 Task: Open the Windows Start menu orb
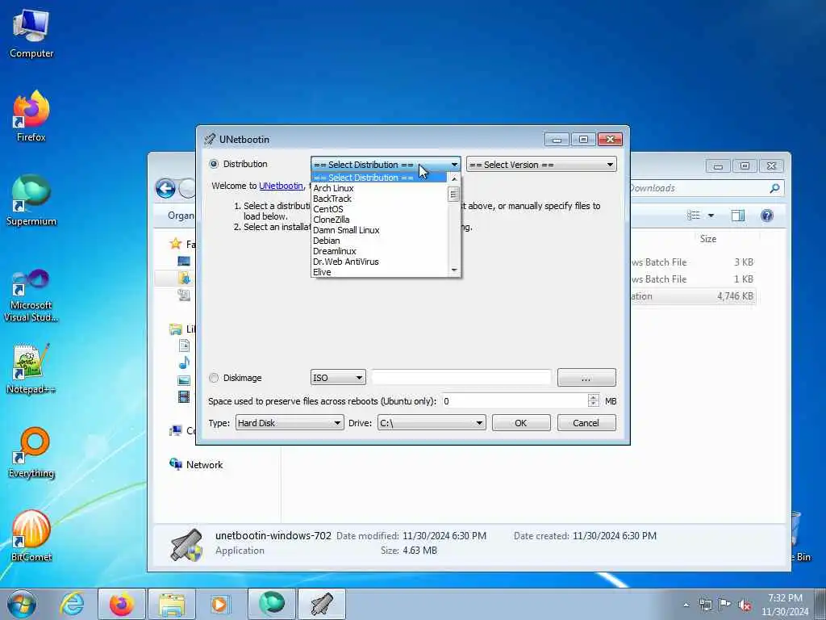(22, 604)
